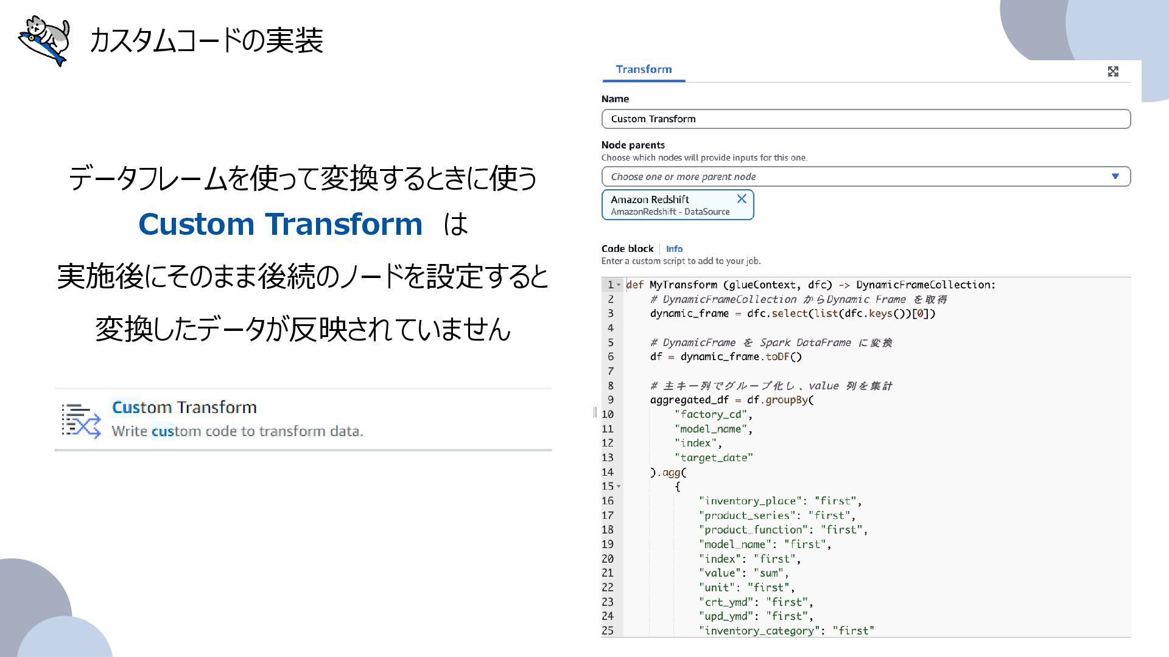This screenshot has height=657, width=1169.
Task: Collapse code fold arrow at line 1
Action: click(619, 285)
